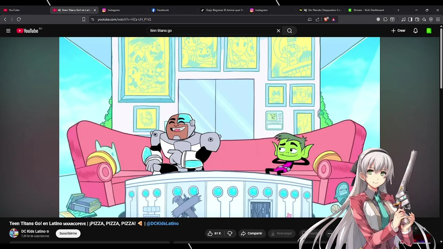Open Brave VPN shield icon
The height and width of the screenshot is (249, 443).
pyautogui.click(x=431, y=19)
